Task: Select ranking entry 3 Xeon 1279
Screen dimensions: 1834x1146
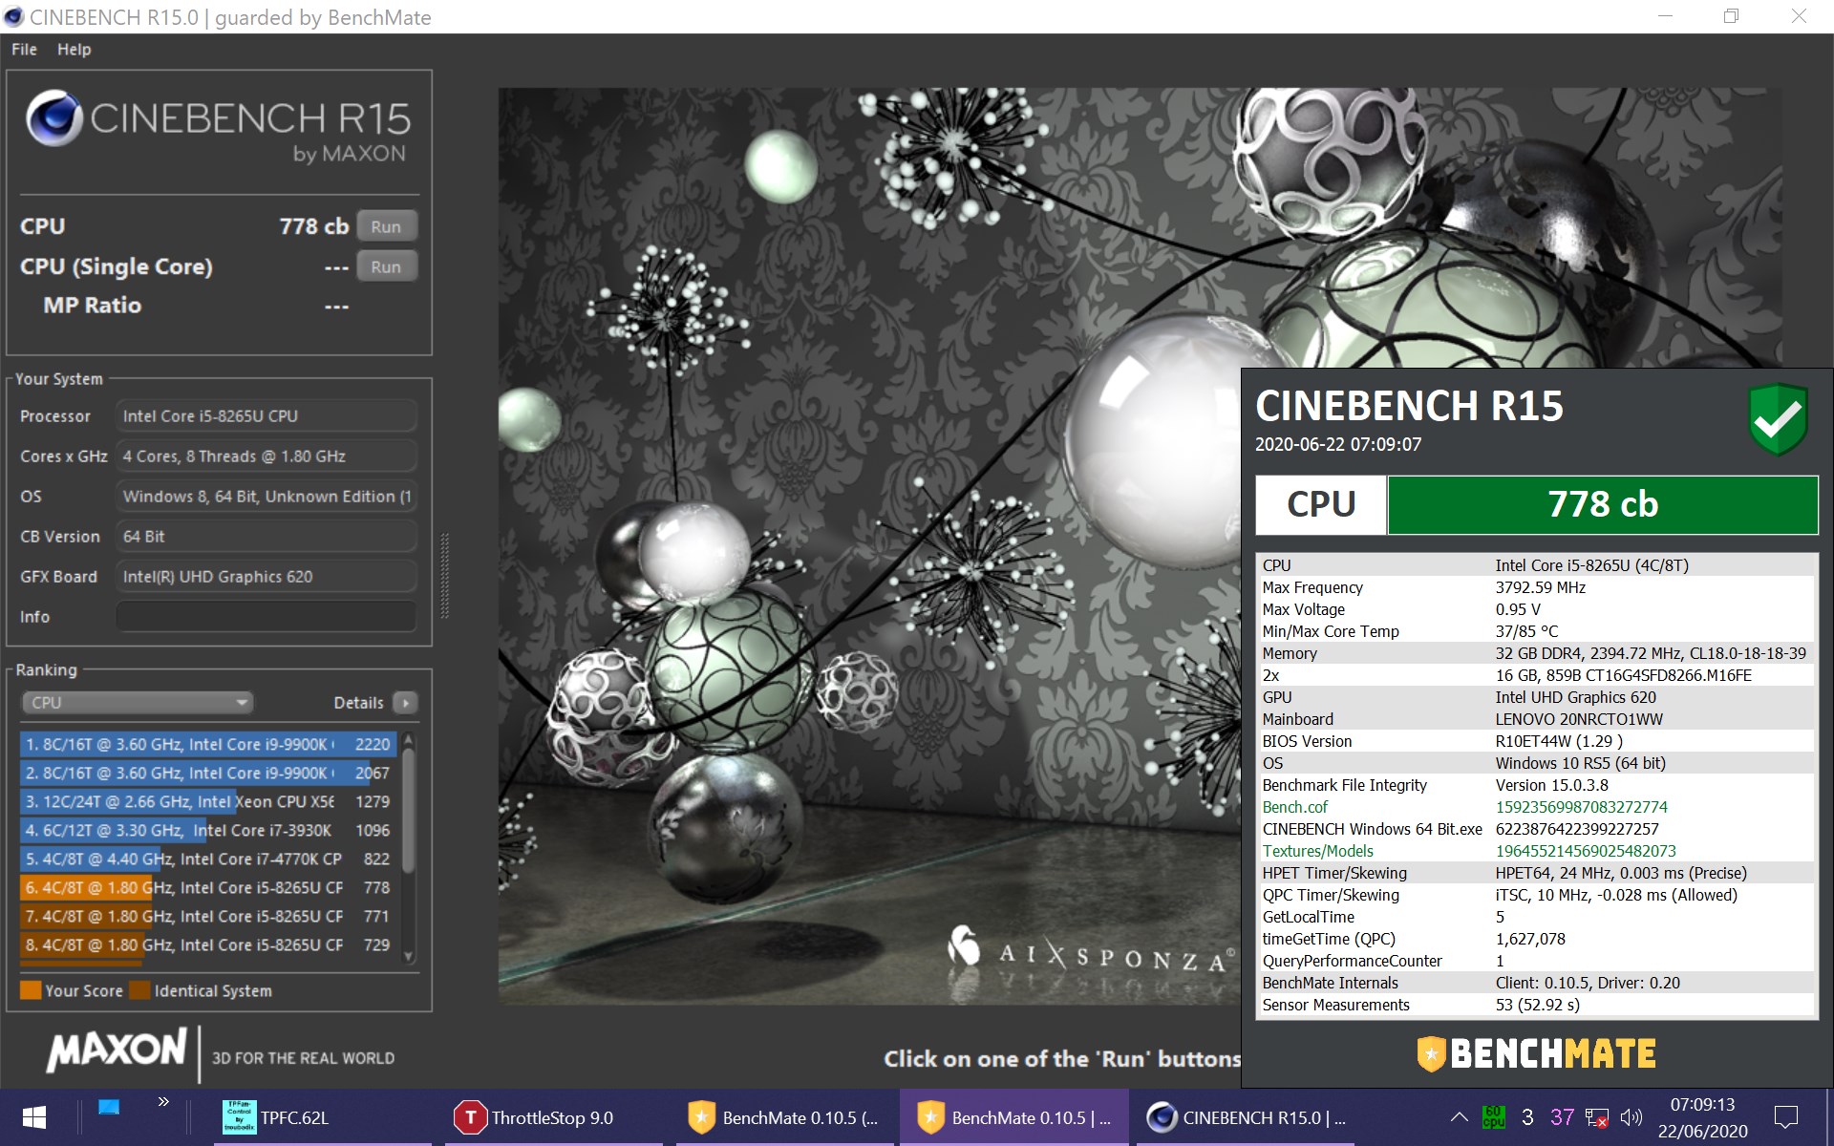Action: 207,801
